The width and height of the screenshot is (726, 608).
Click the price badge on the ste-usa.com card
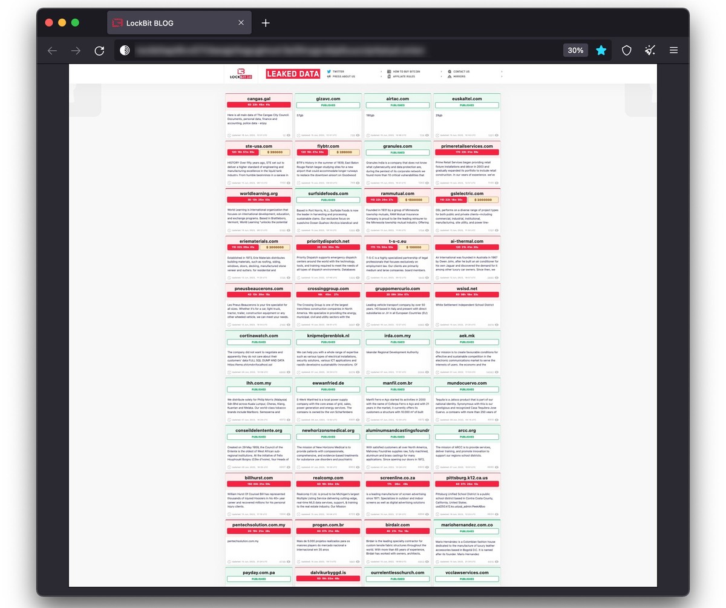point(275,152)
